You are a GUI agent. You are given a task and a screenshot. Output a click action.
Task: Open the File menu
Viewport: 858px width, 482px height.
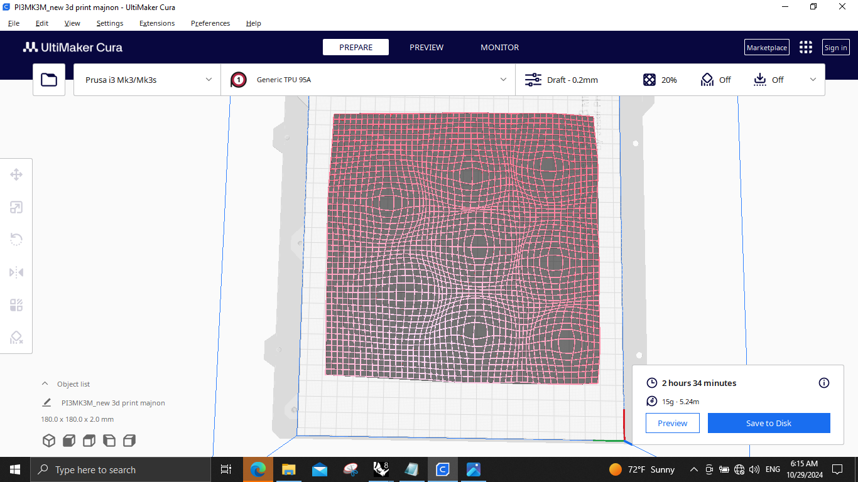point(14,23)
